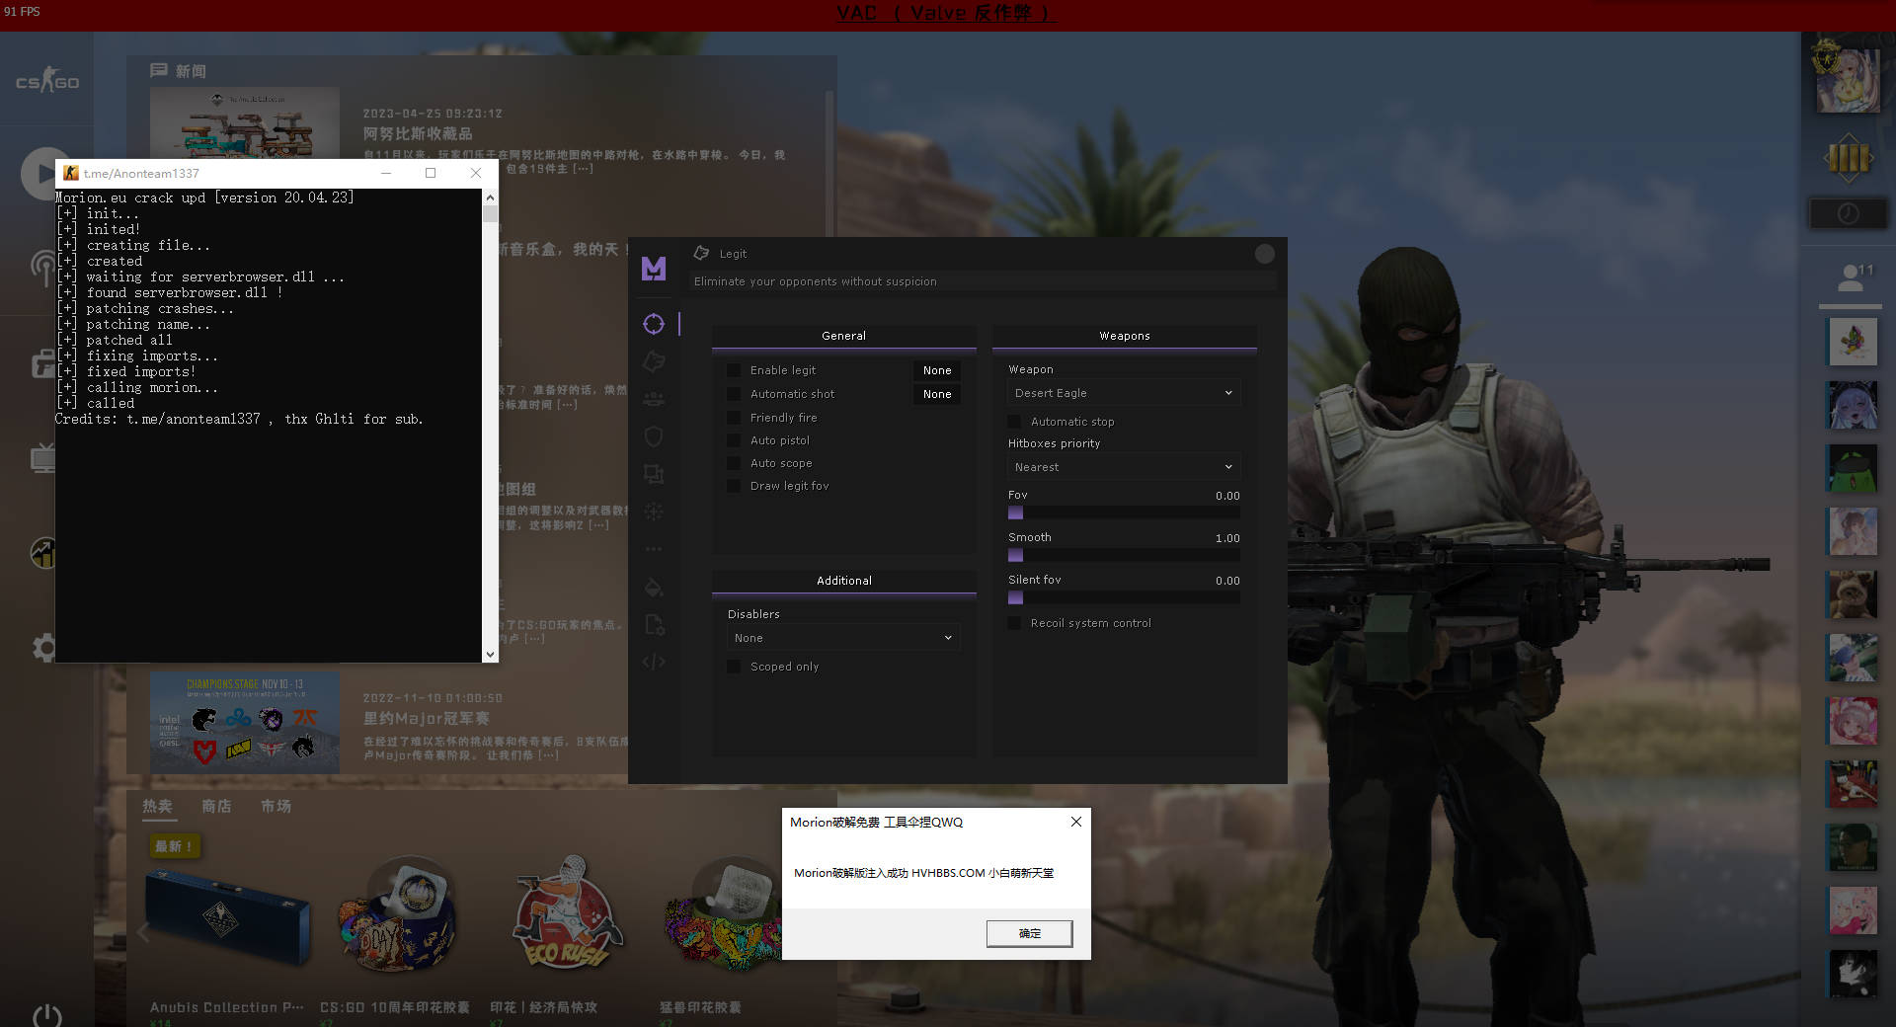The image size is (1896, 1027).
Task: Click the CS:GO power quit icon
Action: coord(46,1014)
